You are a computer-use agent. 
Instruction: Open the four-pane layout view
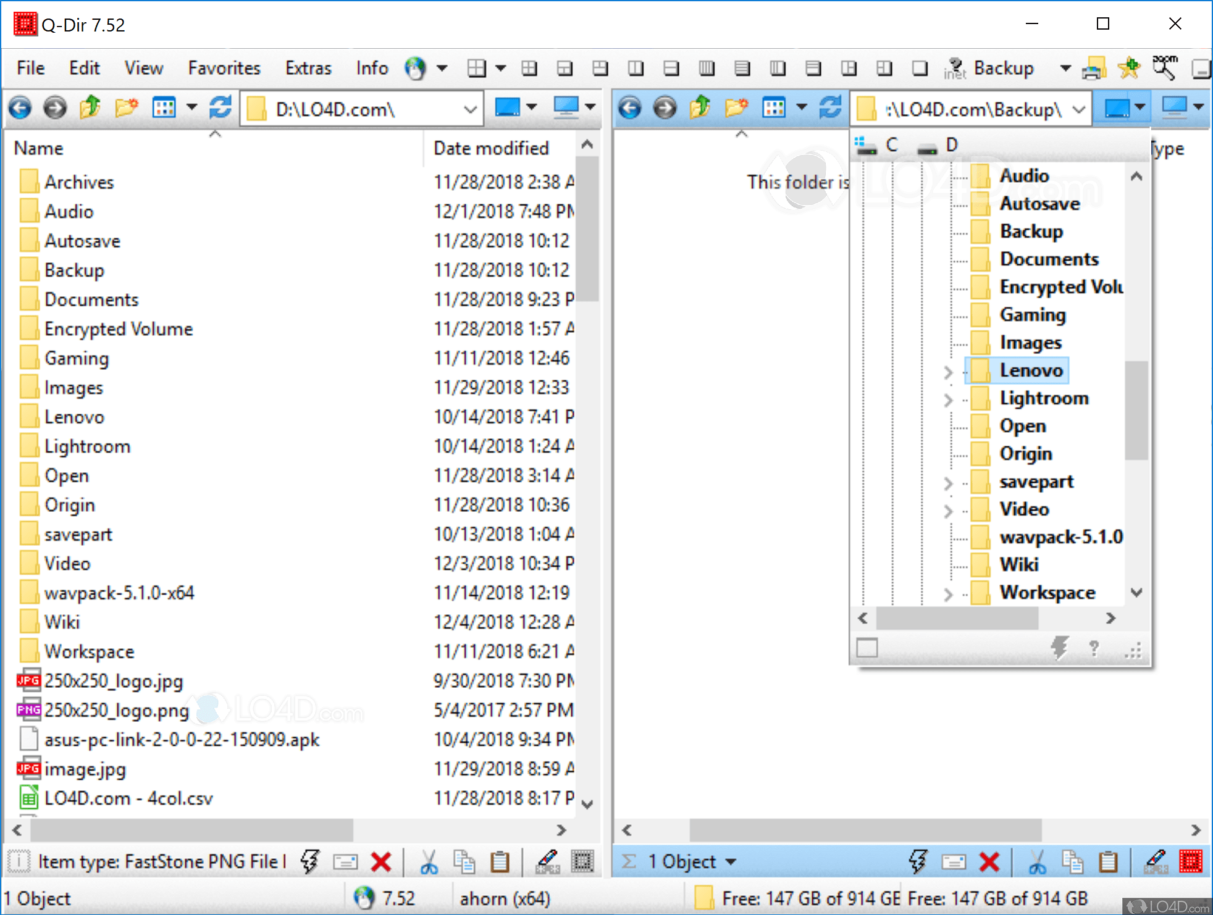pos(530,68)
